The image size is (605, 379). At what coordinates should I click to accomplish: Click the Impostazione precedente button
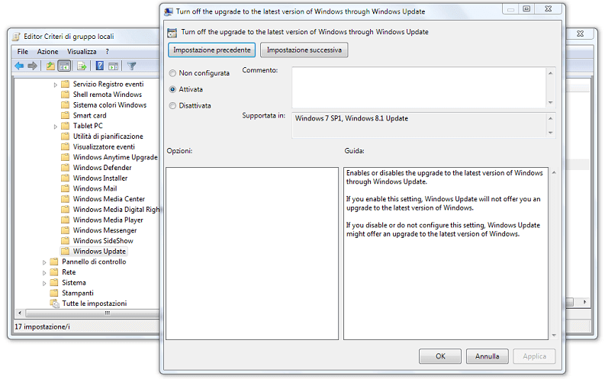pyautogui.click(x=212, y=50)
